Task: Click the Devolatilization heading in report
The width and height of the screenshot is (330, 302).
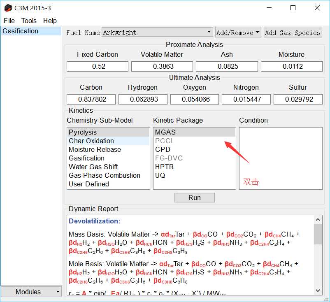Action: (95, 221)
